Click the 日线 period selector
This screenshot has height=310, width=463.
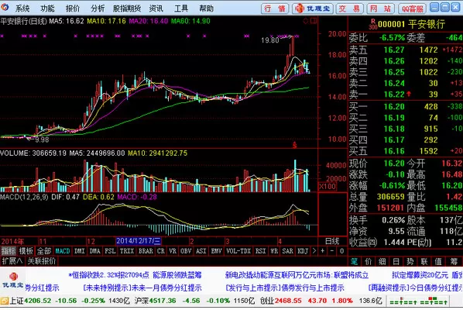[332, 242]
